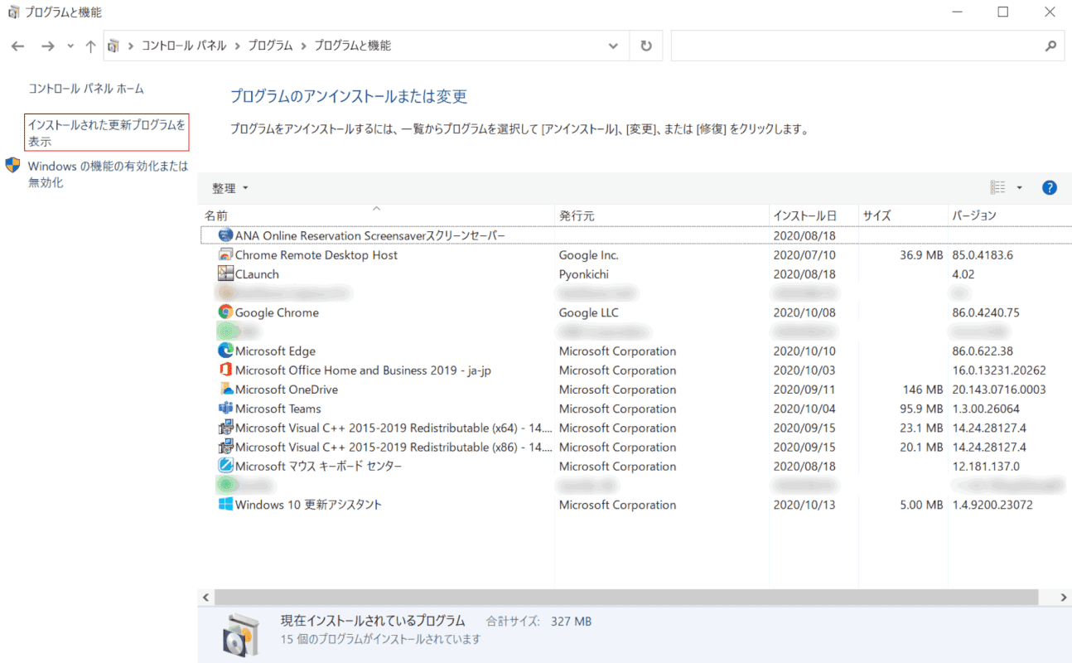Open the recent locations dropdown arrow

70,46
